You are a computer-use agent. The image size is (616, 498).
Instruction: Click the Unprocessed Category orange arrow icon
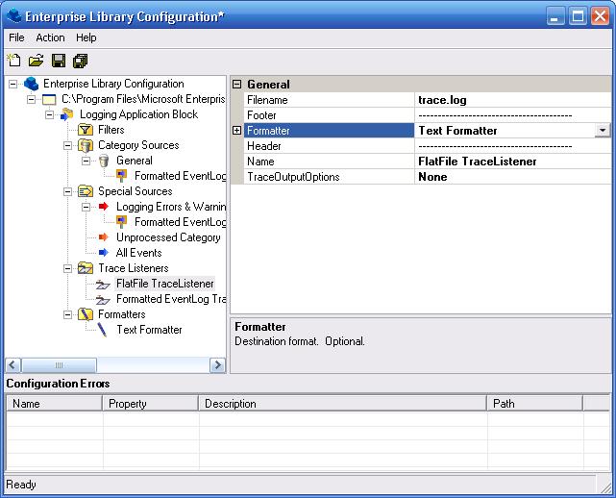[103, 237]
